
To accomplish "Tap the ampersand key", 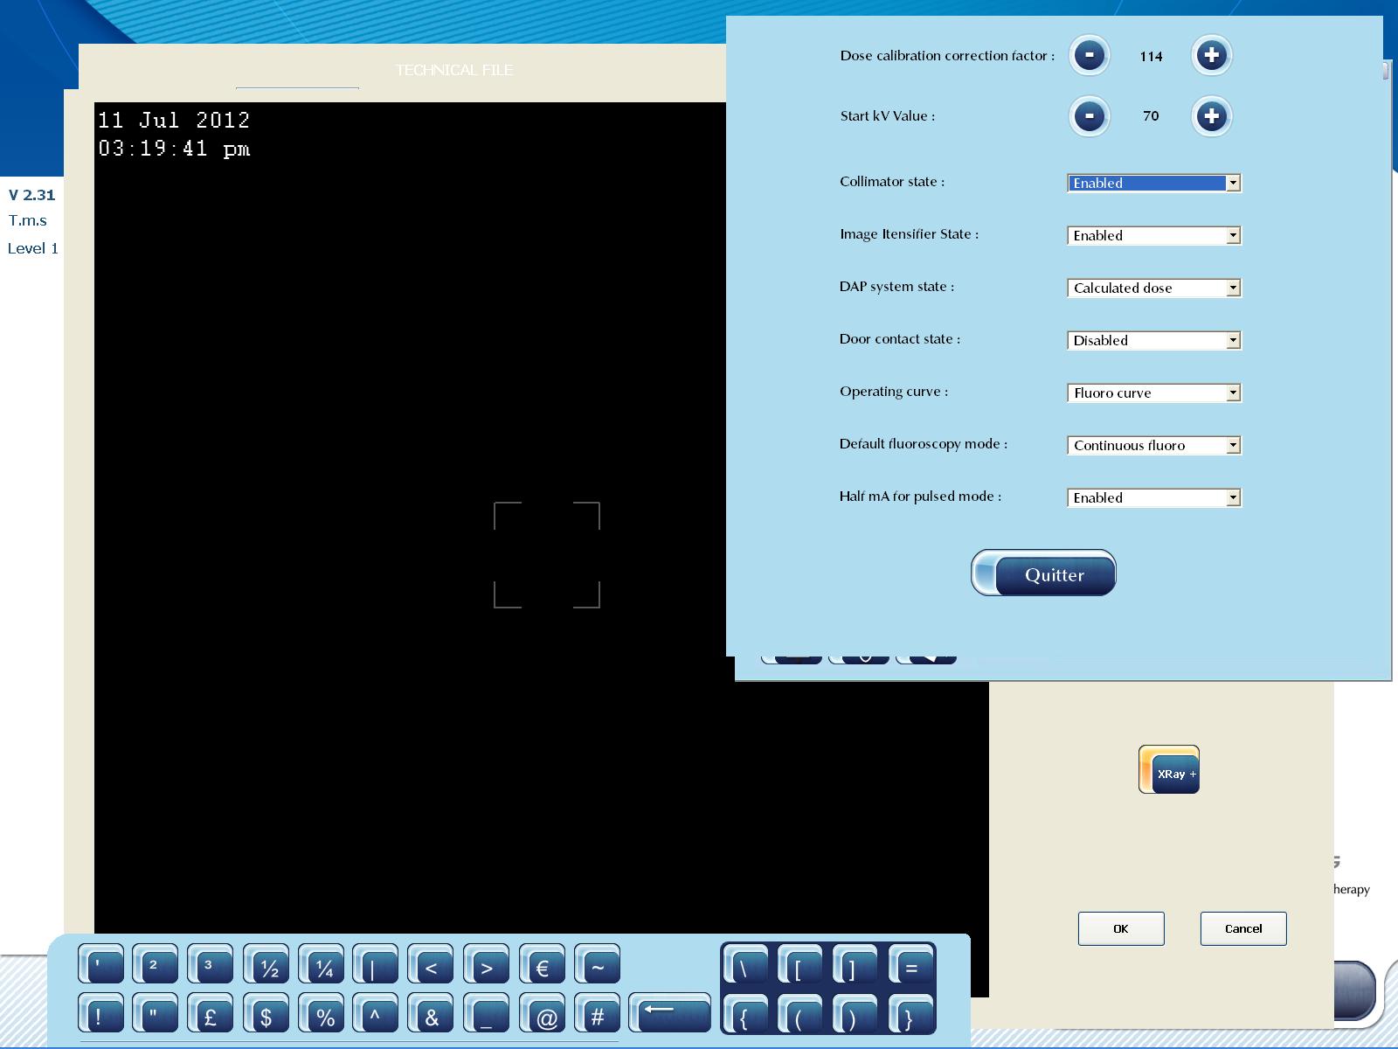I will point(431,1014).
